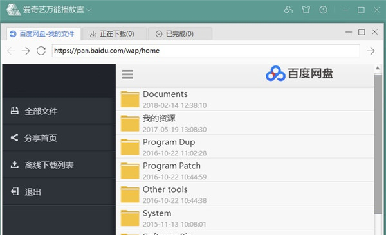Click date 2017-05-19 13:08:30
This screenshot has height=244, width=386.
tap(174, 130)
